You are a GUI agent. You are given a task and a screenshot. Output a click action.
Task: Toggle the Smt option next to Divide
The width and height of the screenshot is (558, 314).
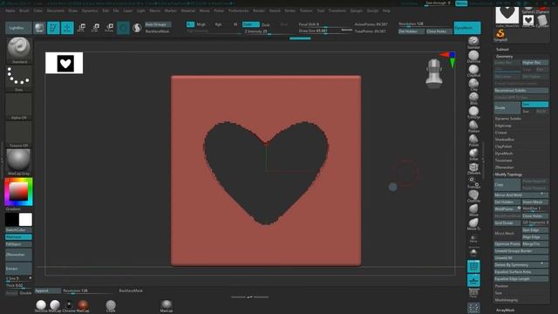coord(534,105)
